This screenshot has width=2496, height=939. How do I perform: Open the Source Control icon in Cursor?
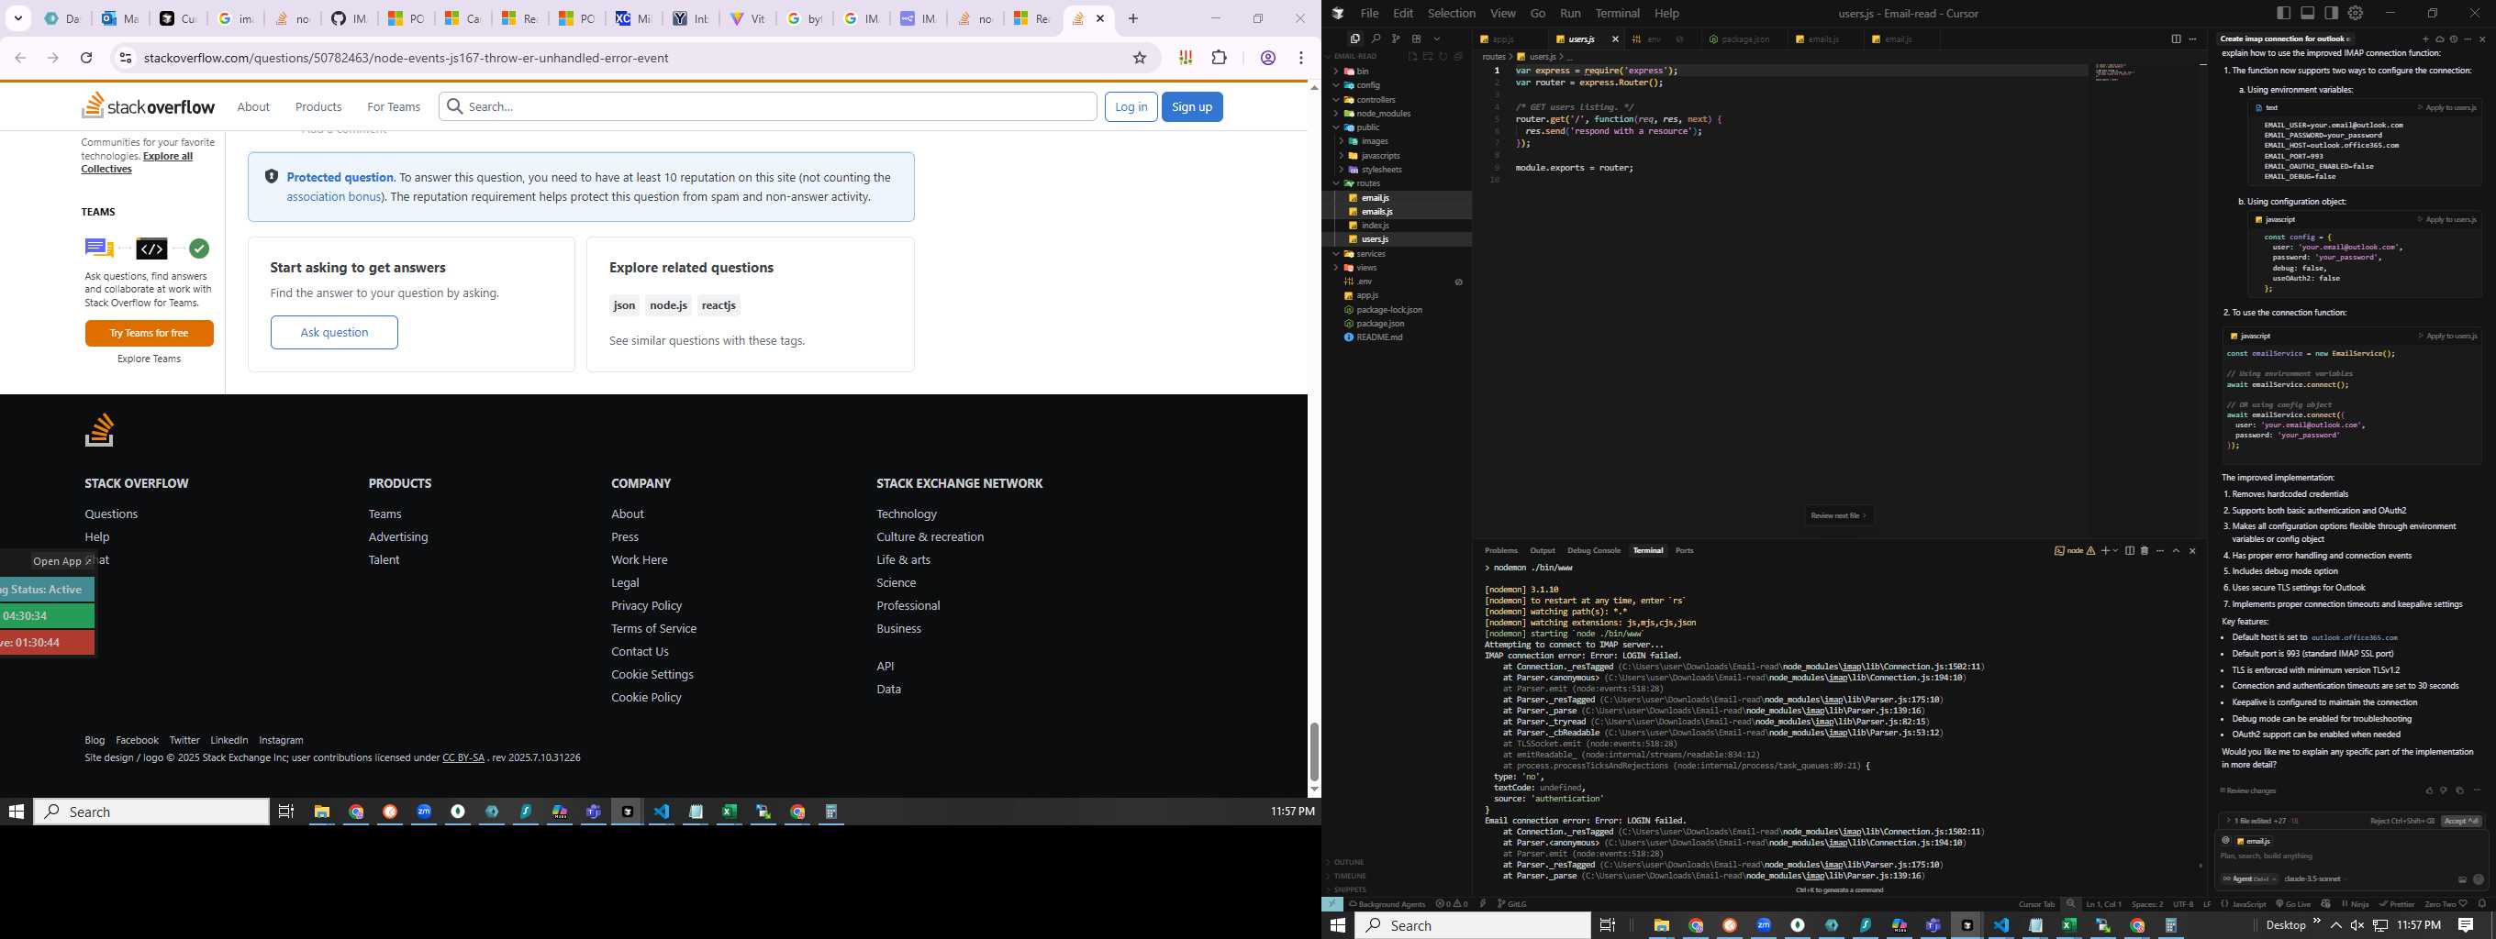point(1395,39)
